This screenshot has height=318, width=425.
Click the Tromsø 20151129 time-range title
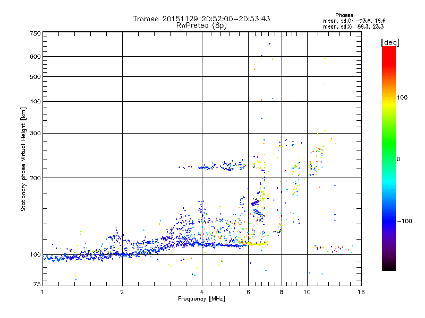point(201,19)
